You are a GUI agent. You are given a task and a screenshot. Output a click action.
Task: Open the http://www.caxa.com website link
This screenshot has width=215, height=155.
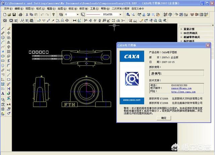pos(183,92)
